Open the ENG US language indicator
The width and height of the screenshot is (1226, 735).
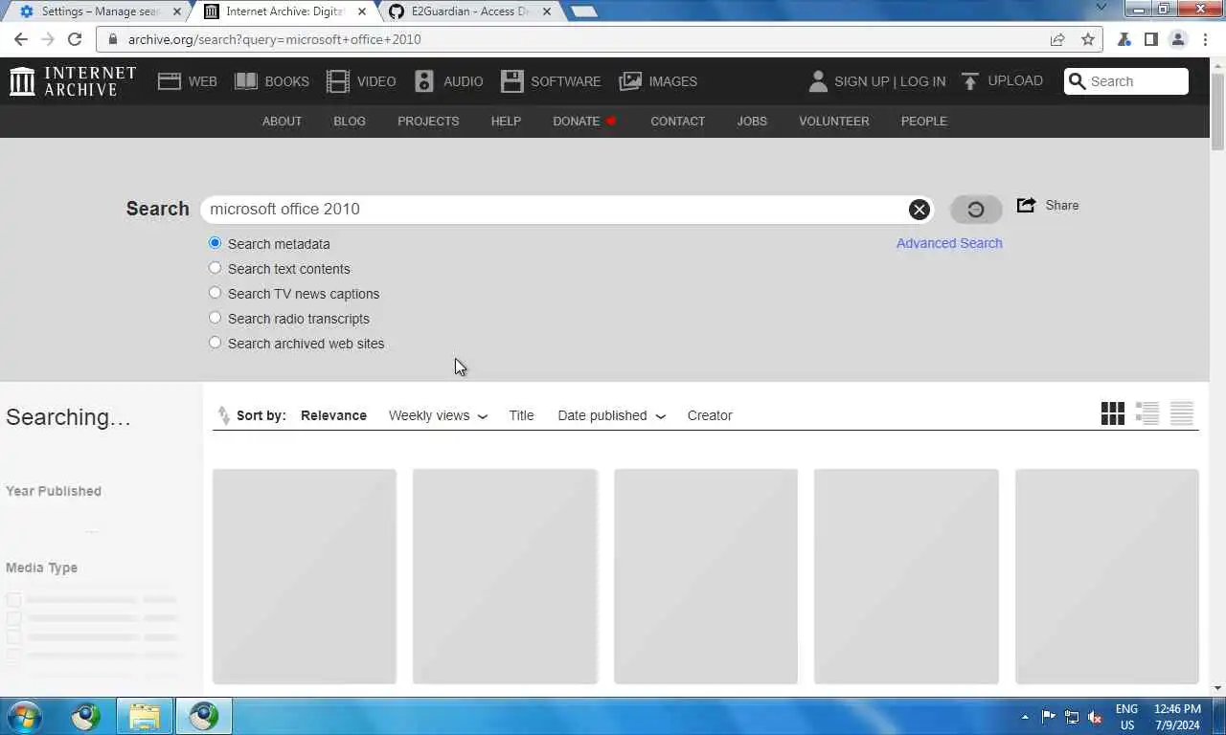[x=1126, y=717]
